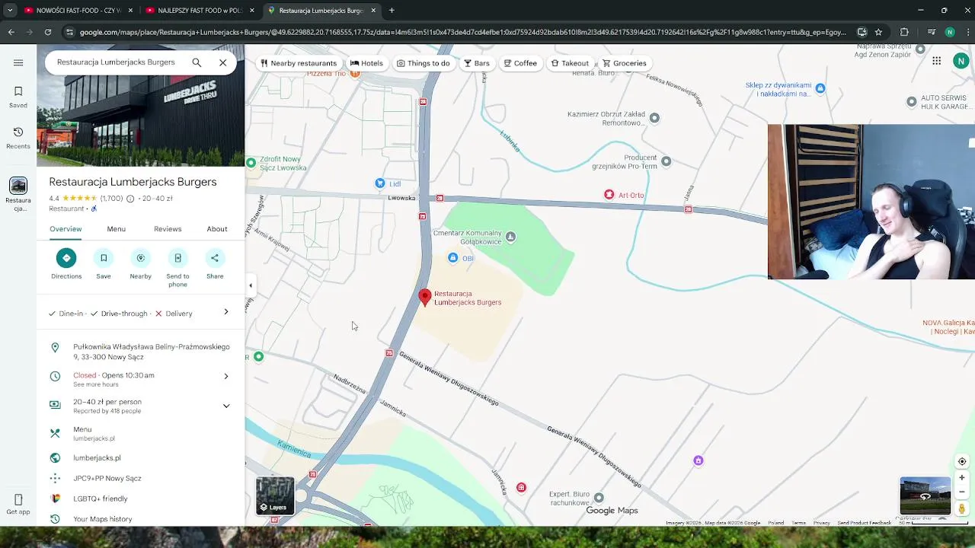Go back in the browser

tap(11, 32)
